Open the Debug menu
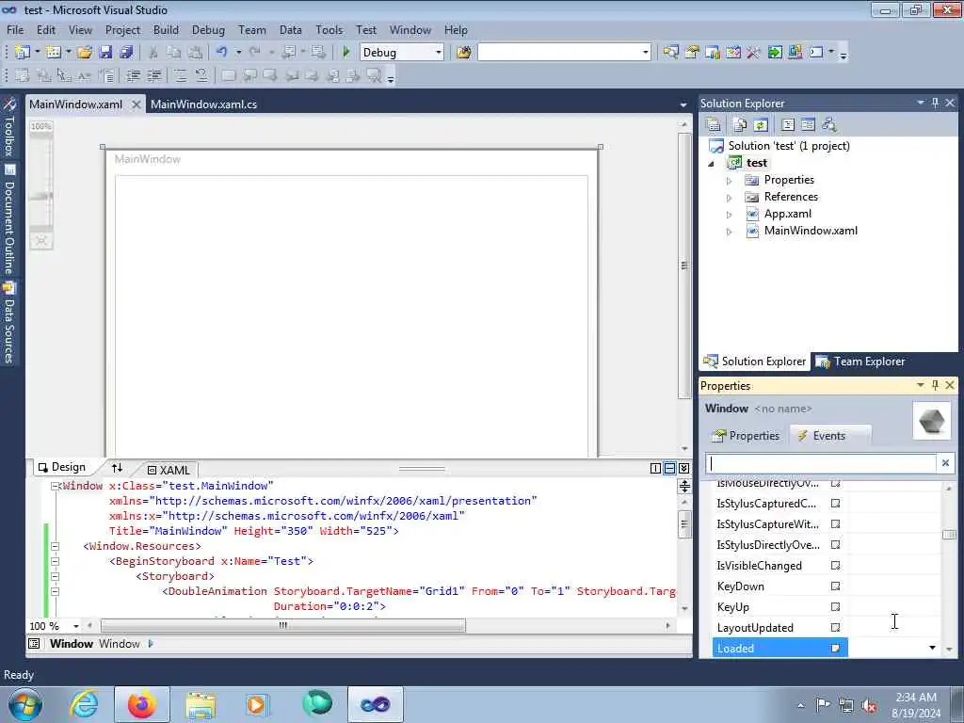 (x=208, y=29)
